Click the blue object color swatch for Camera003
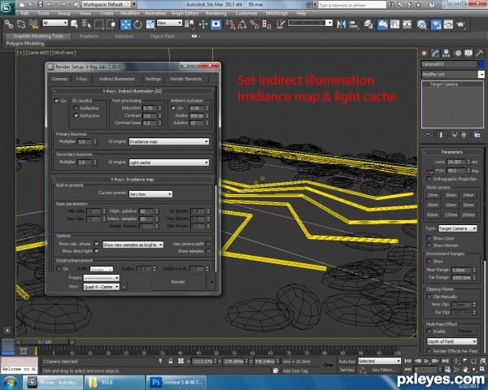Screen dimensions: 488x390 pyautogui.click(x=481, y=64)
